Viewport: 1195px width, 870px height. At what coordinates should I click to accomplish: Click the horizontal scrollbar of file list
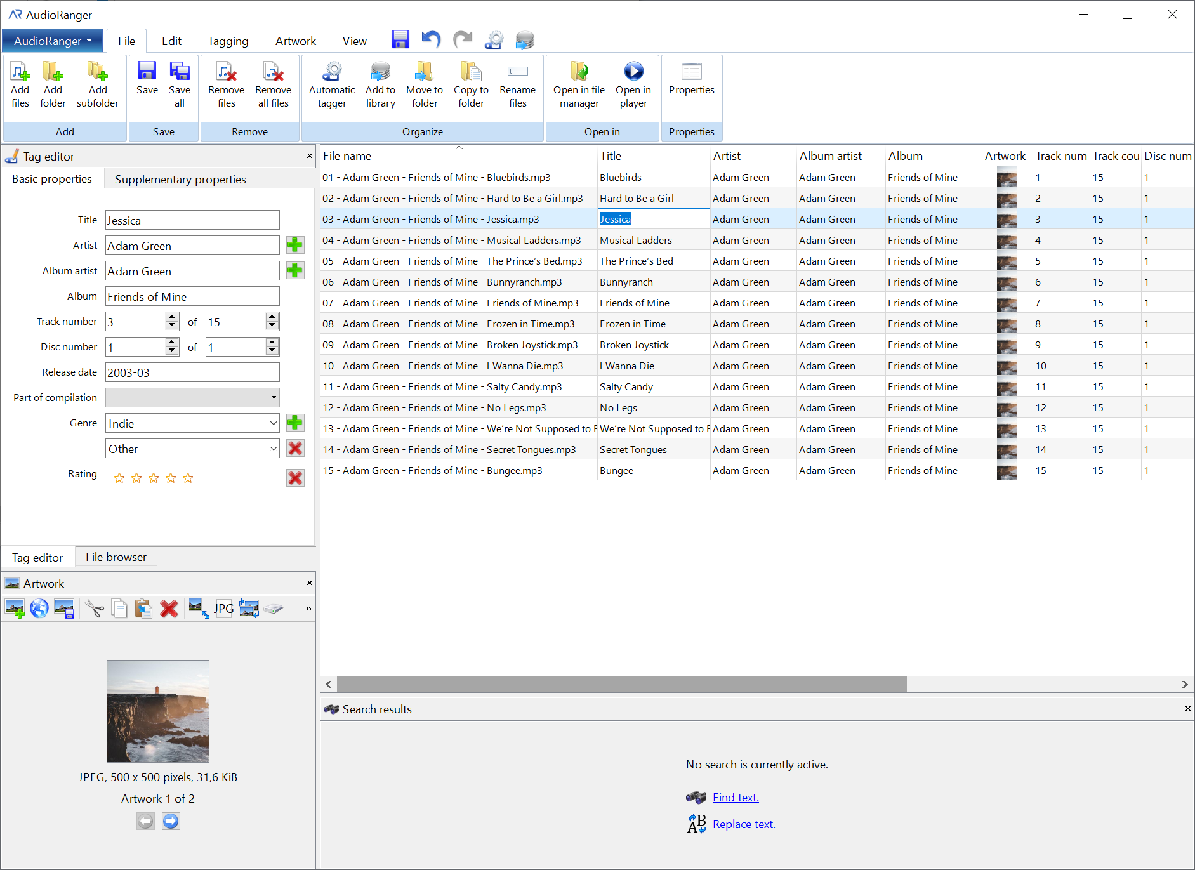[621, 684]
